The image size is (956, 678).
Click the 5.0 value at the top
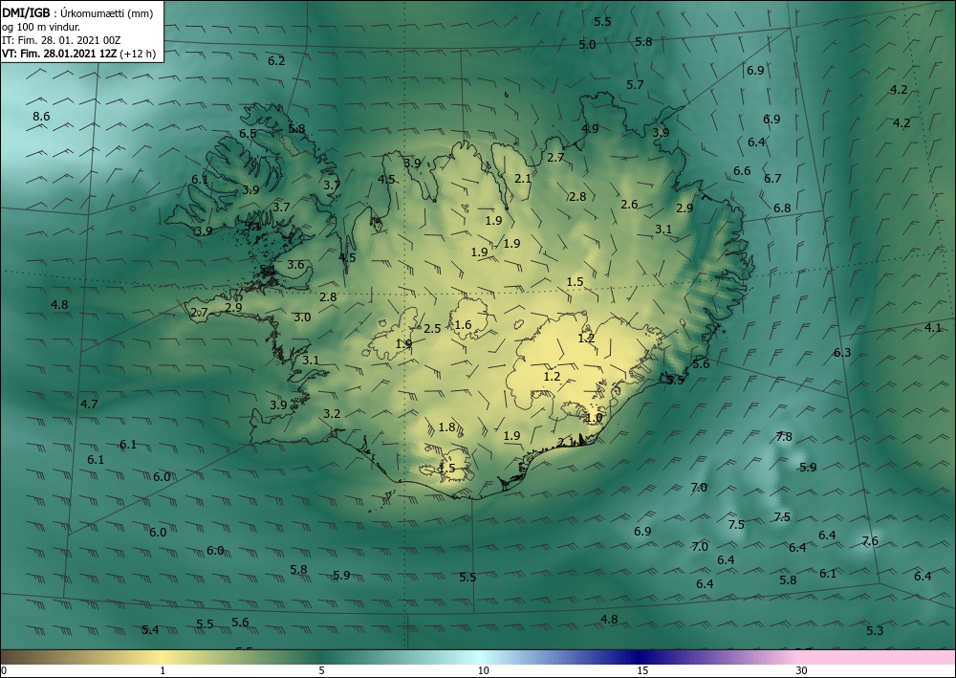tap(587, 45)
